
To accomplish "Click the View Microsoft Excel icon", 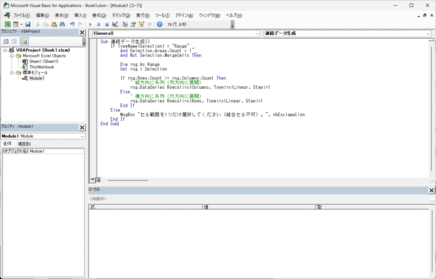I will coord(8,25).
